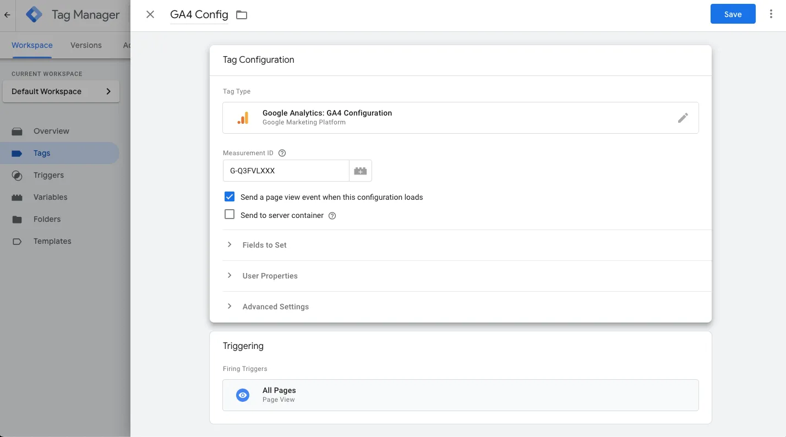Expand the User Properties section

pyautogui.click(x=230, y=276)
